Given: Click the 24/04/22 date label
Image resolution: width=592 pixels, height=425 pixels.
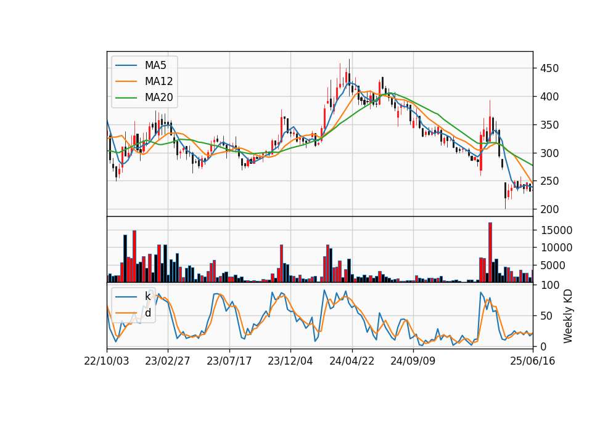Looking at the screenshot, I should point(352,362).
